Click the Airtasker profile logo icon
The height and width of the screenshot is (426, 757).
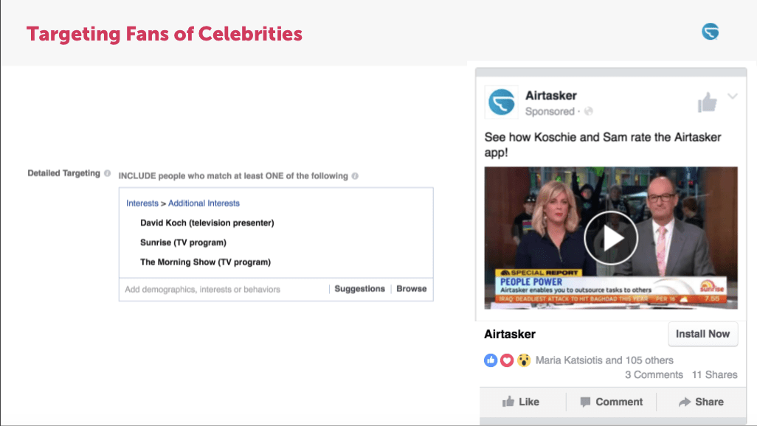point(501,102)
